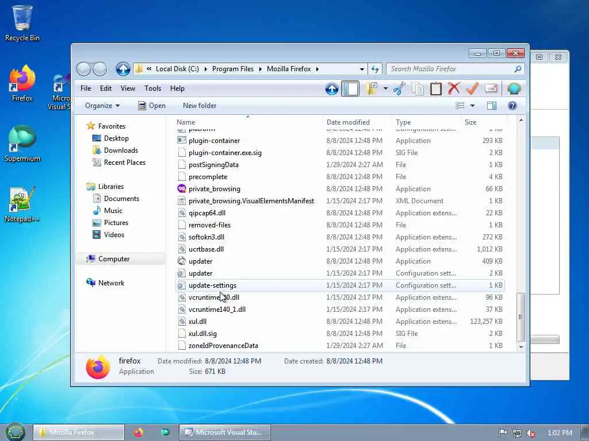Open the Tools menu
Screen dimensions: 589x441
152,88
